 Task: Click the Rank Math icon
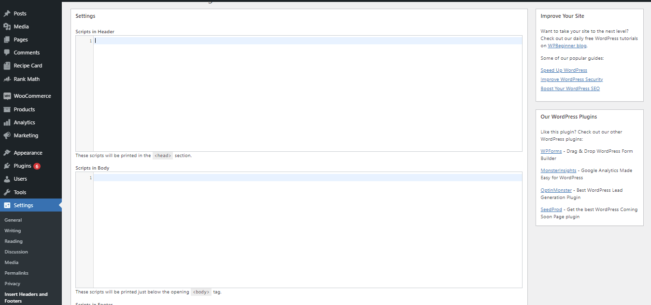pos(7,79)
